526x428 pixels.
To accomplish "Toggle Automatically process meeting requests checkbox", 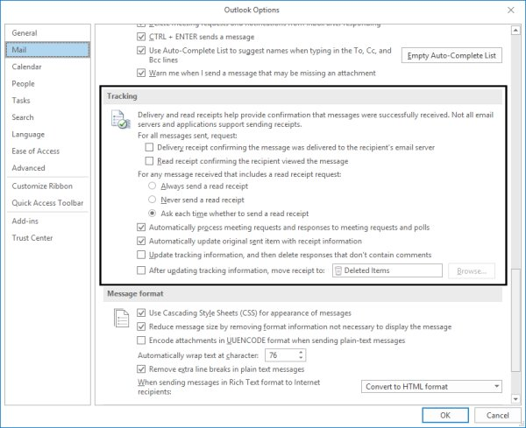I will pos(141,227).
